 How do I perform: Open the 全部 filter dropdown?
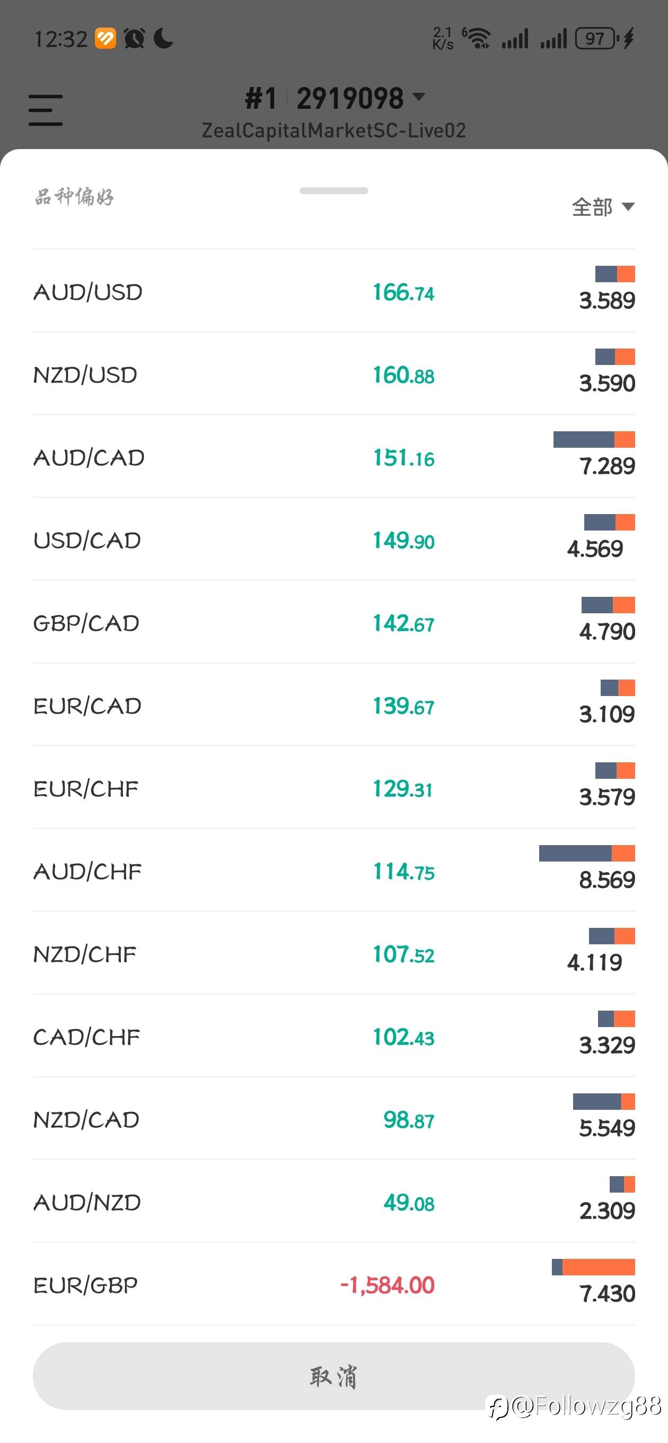[x=602, y=207]
